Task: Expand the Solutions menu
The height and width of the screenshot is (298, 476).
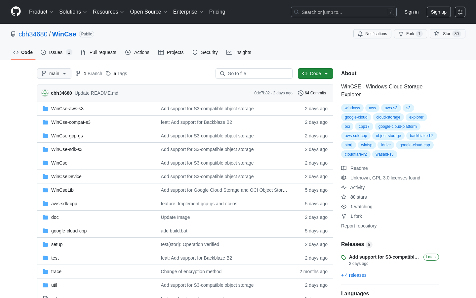Action: 73,12
